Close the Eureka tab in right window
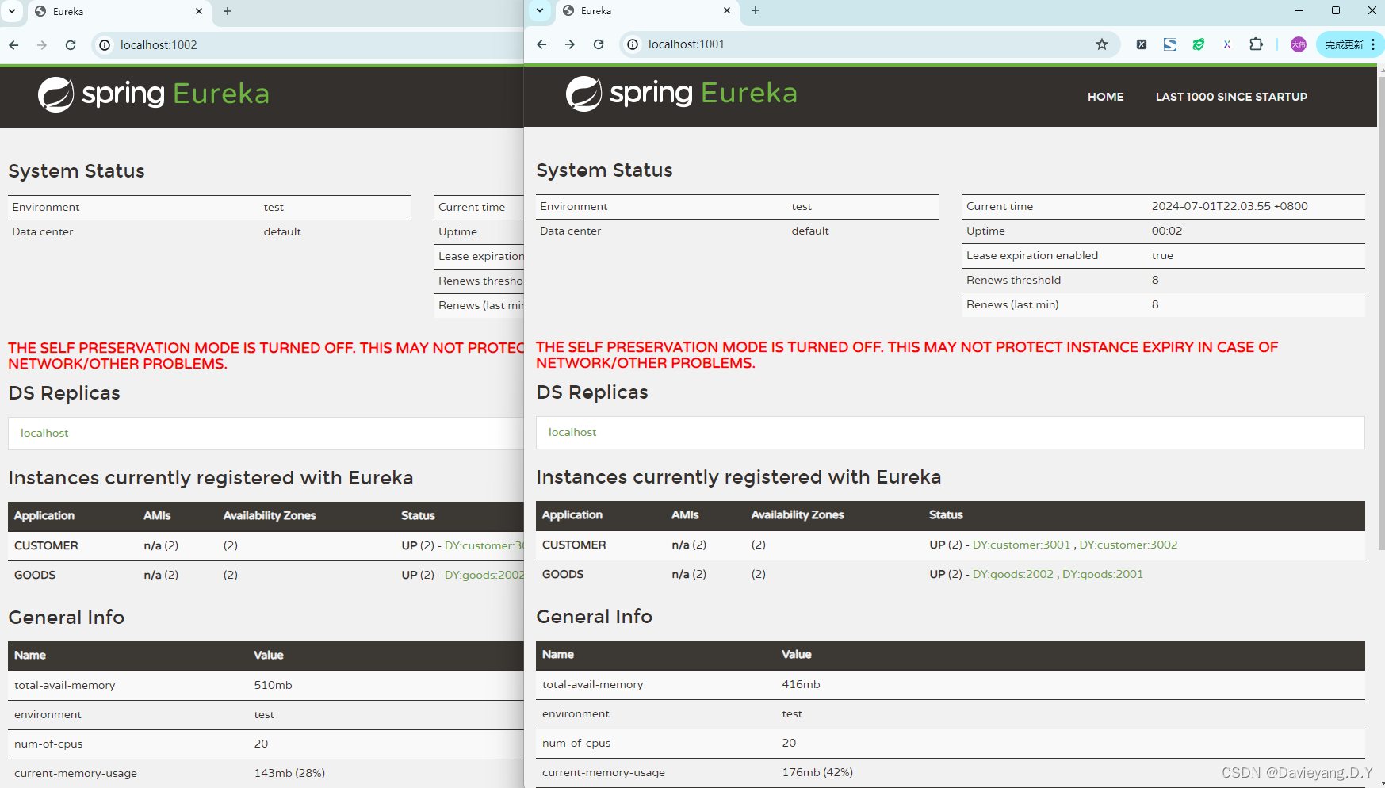 point(727,10)
